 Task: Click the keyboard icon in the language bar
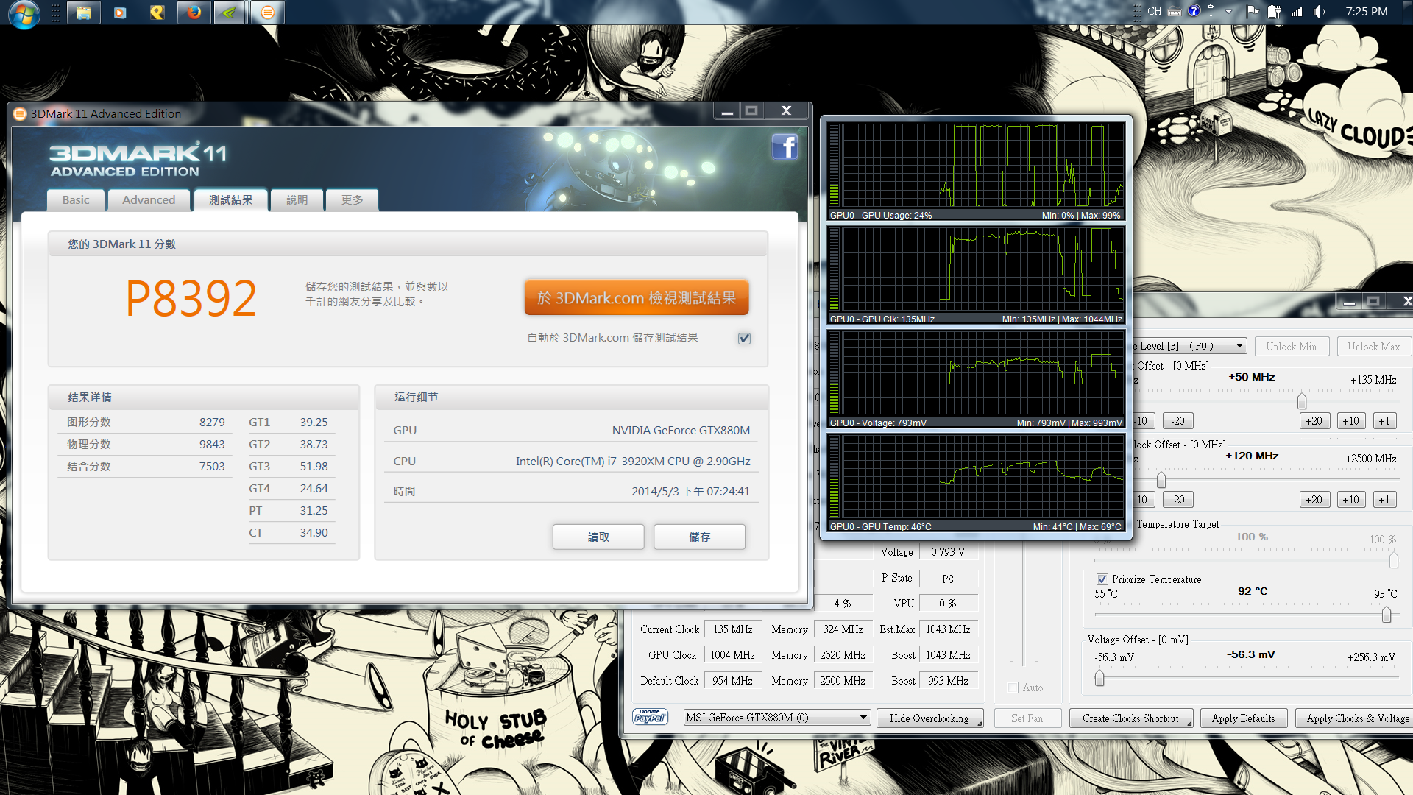(1175, 11)
